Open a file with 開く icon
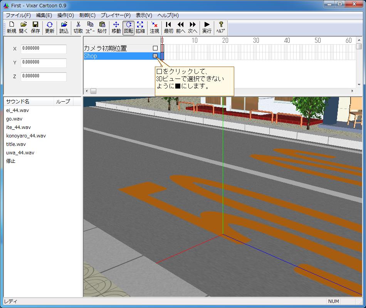366x308 pixels. [x=24, y=27]
